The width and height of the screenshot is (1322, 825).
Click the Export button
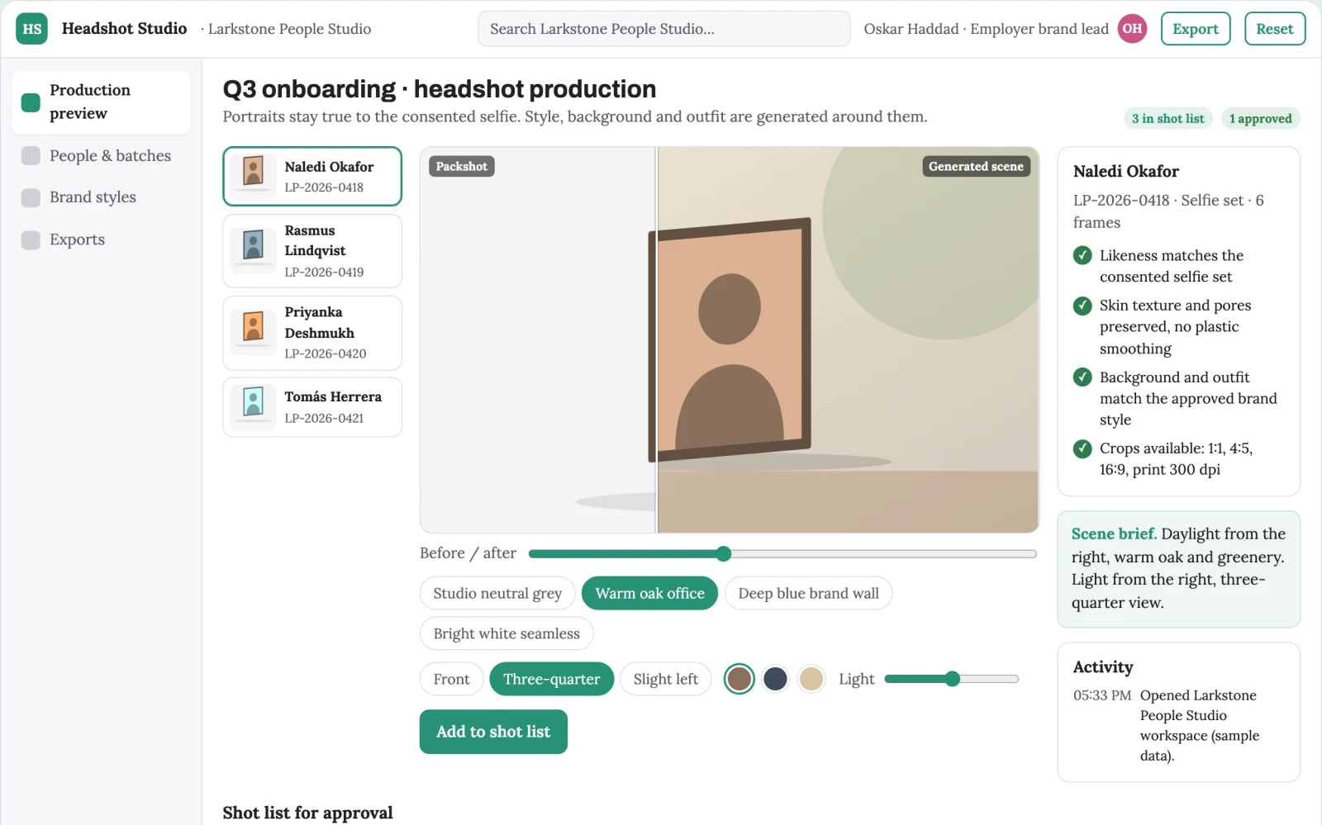(1196, 29)
